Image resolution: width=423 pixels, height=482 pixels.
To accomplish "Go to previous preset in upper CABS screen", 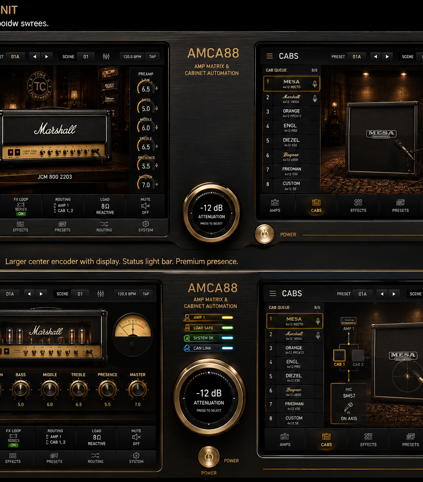I will coord(375,56).
